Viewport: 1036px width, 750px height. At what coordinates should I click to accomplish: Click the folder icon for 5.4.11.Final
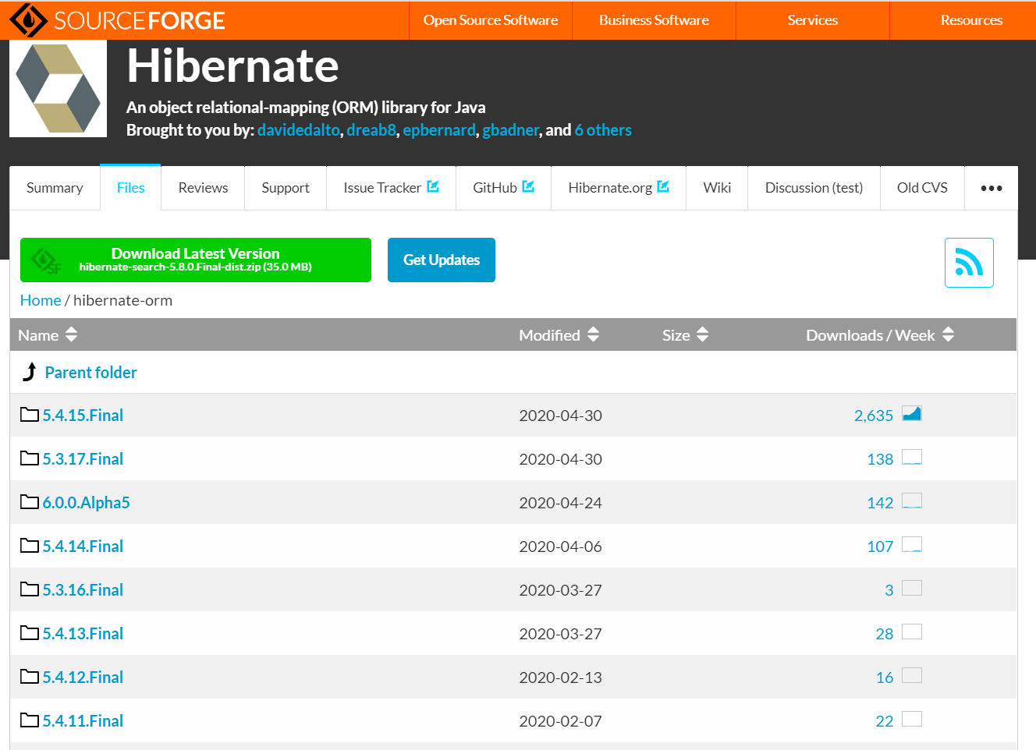click(30, 720)
